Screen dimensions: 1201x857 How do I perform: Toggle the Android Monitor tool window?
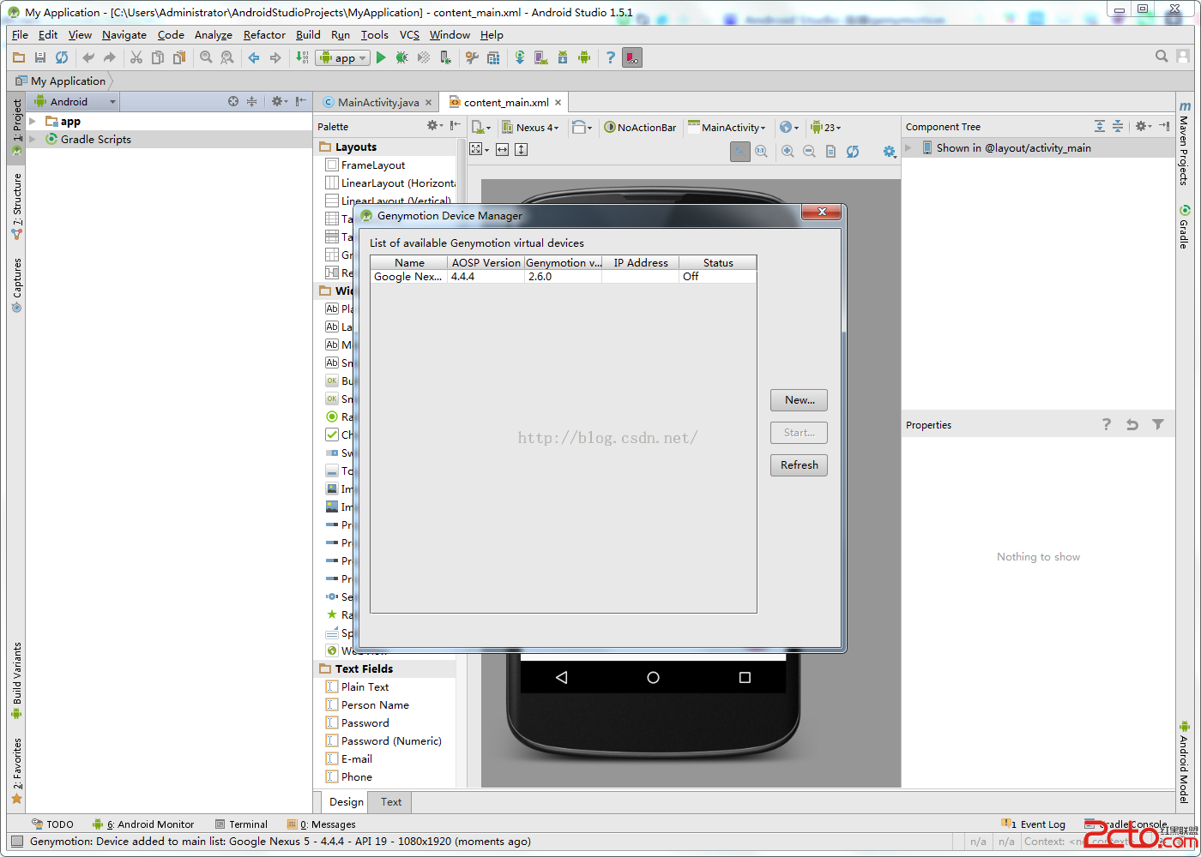144,824
